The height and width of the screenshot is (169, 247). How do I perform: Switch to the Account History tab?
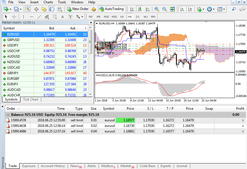(53, 166)
